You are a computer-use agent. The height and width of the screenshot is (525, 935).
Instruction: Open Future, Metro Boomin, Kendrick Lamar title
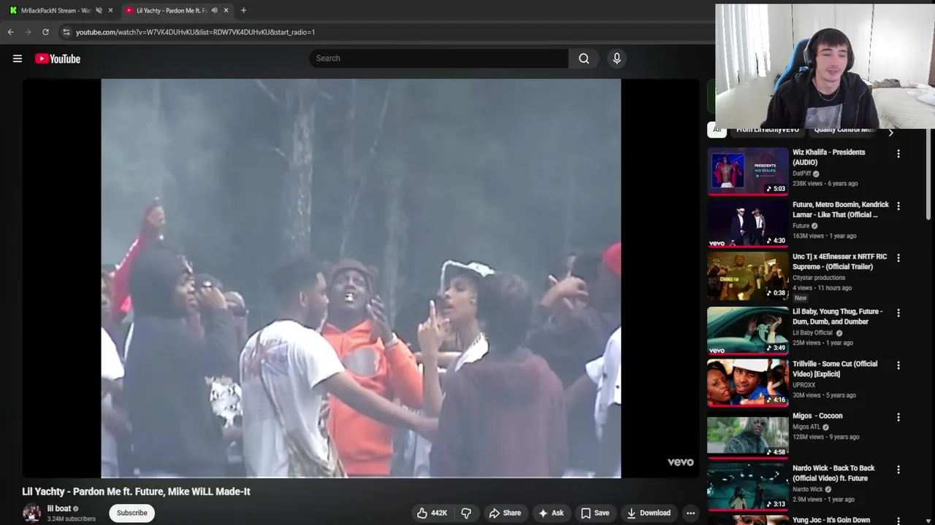pyautogui.click(x=841, y=210)
